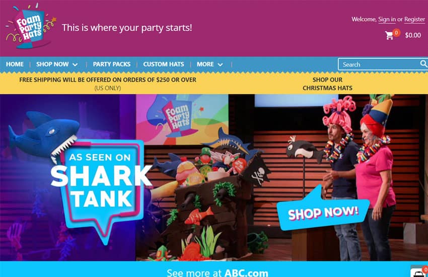
Task: Open the Shop Now navigation menu
Action: pos(52,64)
